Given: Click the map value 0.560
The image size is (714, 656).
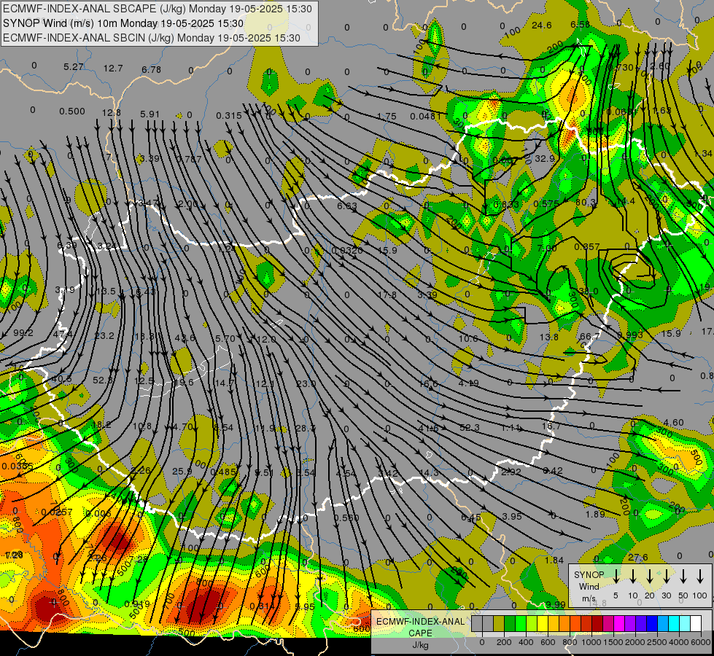Looking at the screenshot, I should [x=346, y=518].
